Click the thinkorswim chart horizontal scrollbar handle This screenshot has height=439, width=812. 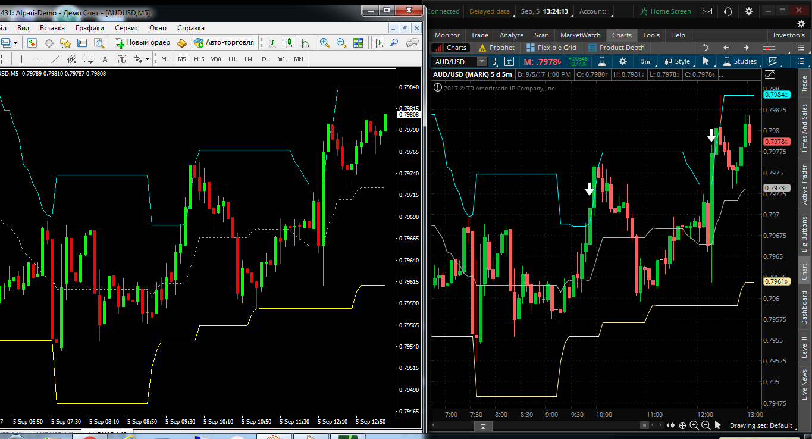coord(644,425)
